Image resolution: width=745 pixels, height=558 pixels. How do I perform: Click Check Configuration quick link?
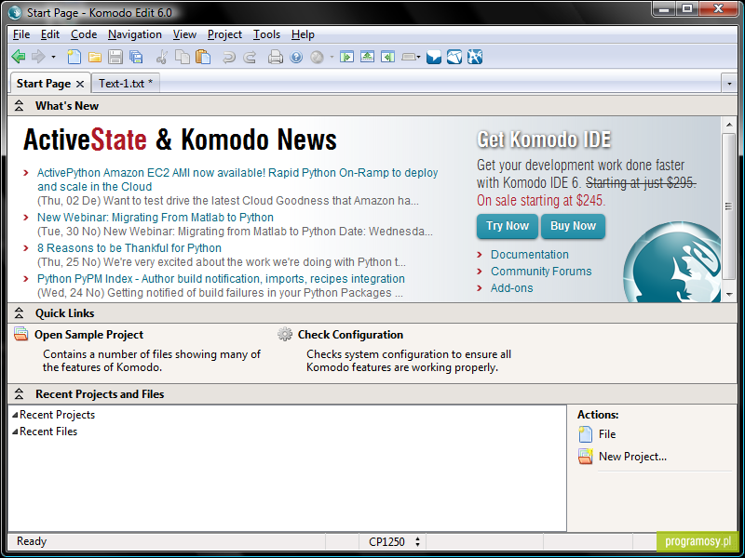click(x=351, y=335)
